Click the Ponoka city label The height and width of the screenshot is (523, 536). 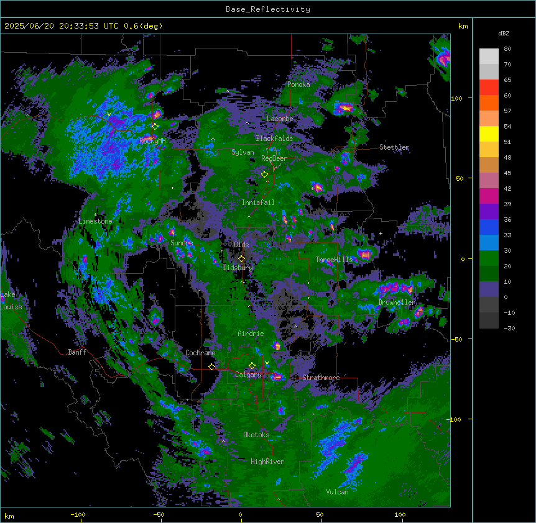[x=298, y=84]
